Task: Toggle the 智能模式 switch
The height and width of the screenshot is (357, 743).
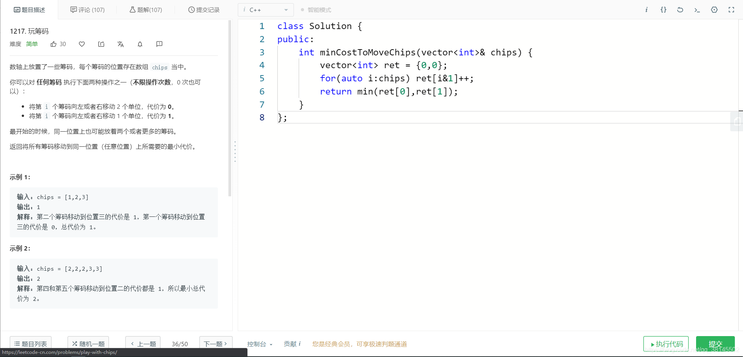Action: coord(316,10)
